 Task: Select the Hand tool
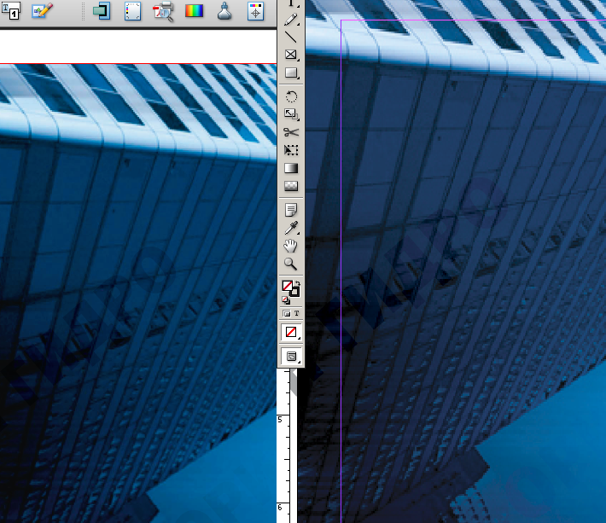(291, 246)
